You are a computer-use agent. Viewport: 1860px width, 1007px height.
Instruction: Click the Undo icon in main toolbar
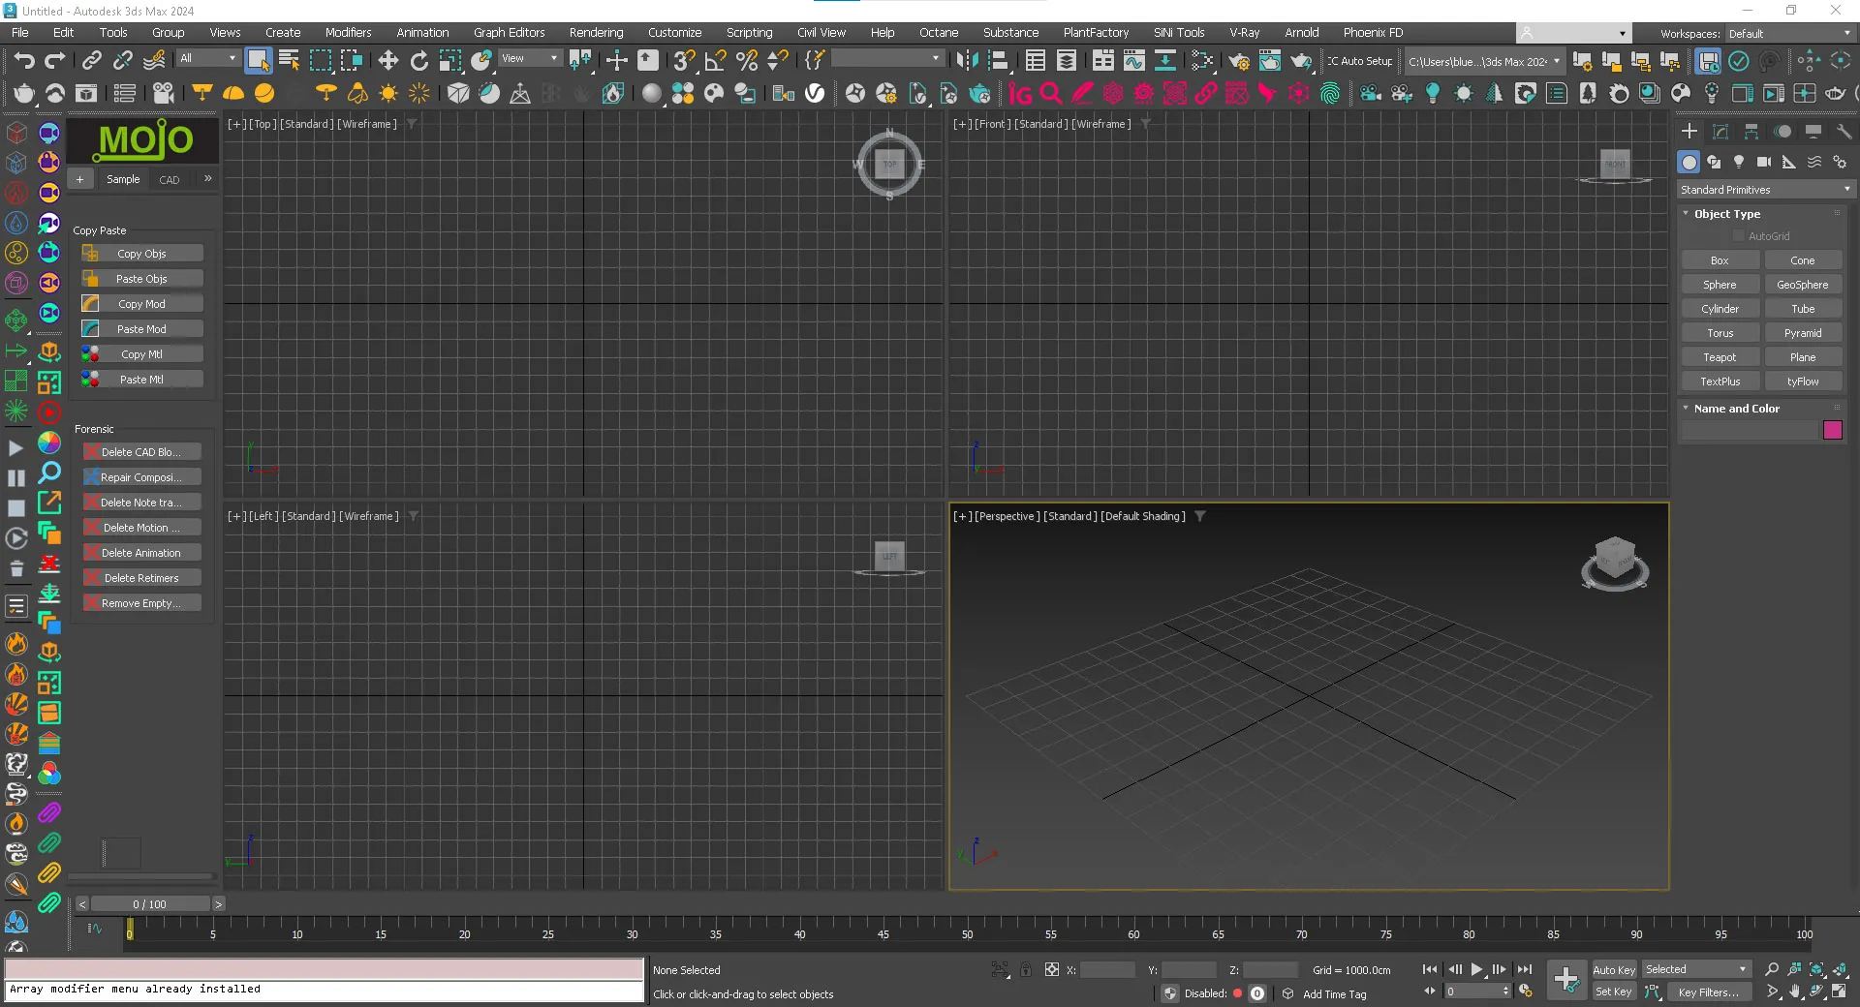click(x=23, y=61)
